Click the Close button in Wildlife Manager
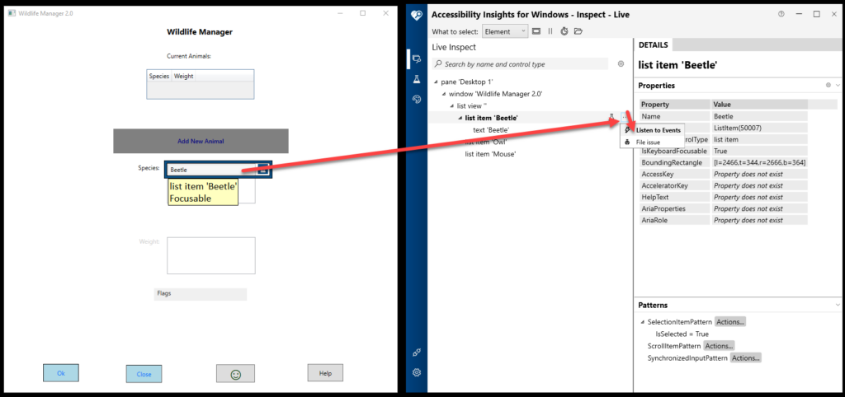The height and width of the screenshot is (397, 845). coord(144,374)
